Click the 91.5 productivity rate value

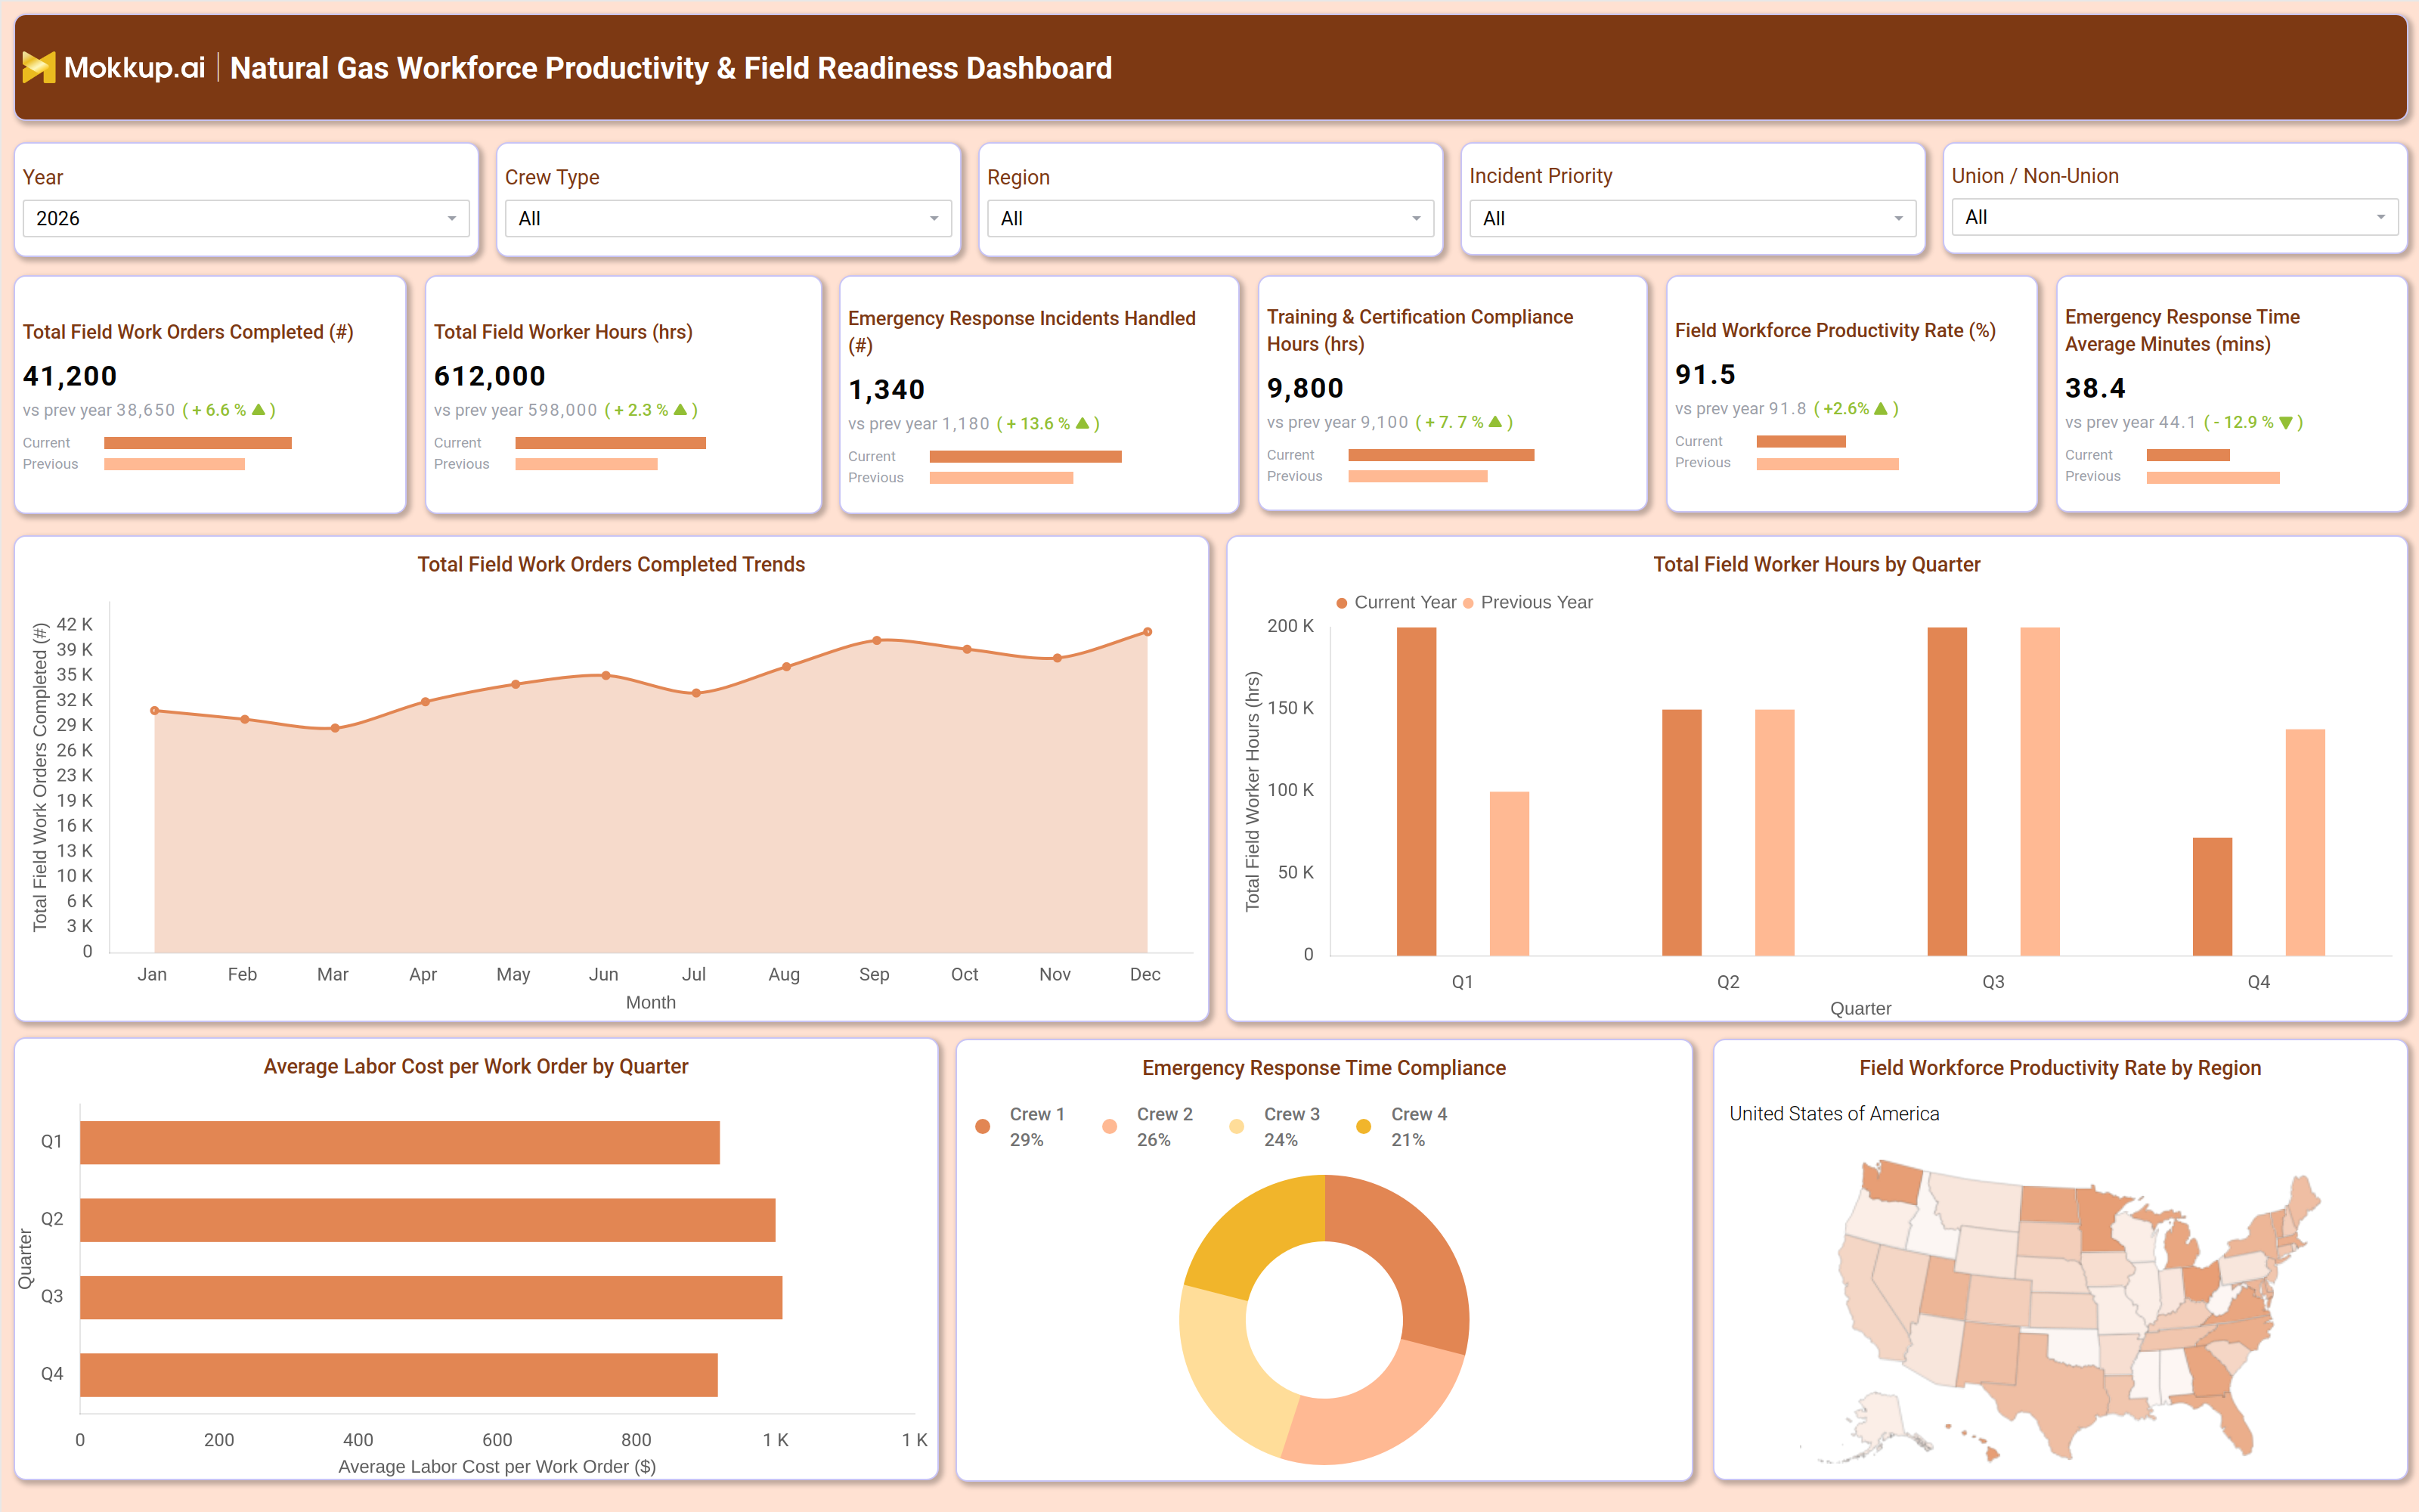(x=1705, y=374)
